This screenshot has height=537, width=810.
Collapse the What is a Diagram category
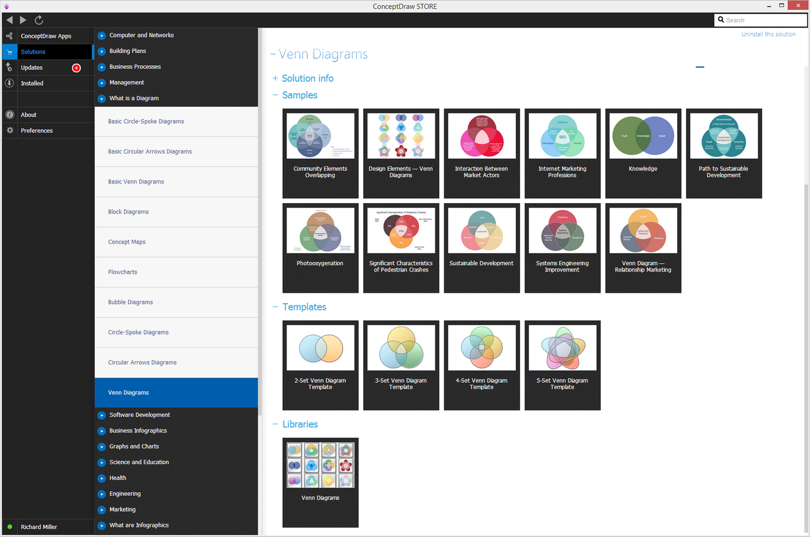click(x=102, y=99)
